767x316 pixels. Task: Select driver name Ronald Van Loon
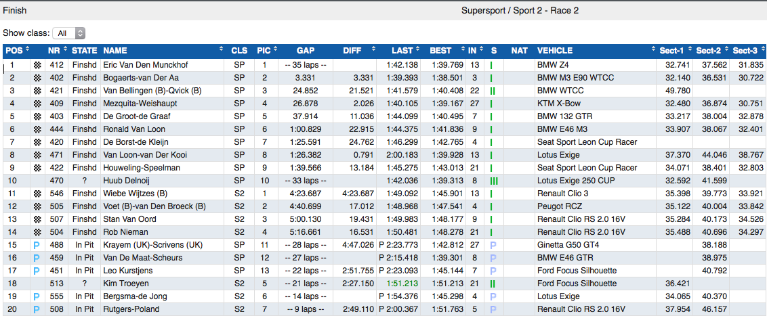pyautogui.click(x=133, y=129)
